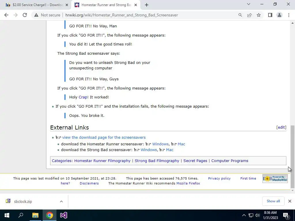Click the scrollbar down arrow
Image resolution: width=295 pixels, height=221 pixels.
pos(292,190)
